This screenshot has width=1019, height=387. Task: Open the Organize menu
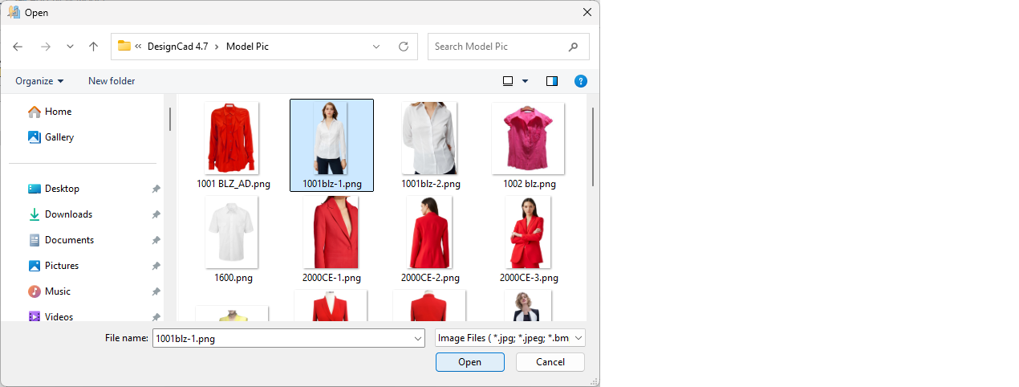point(39,81)
